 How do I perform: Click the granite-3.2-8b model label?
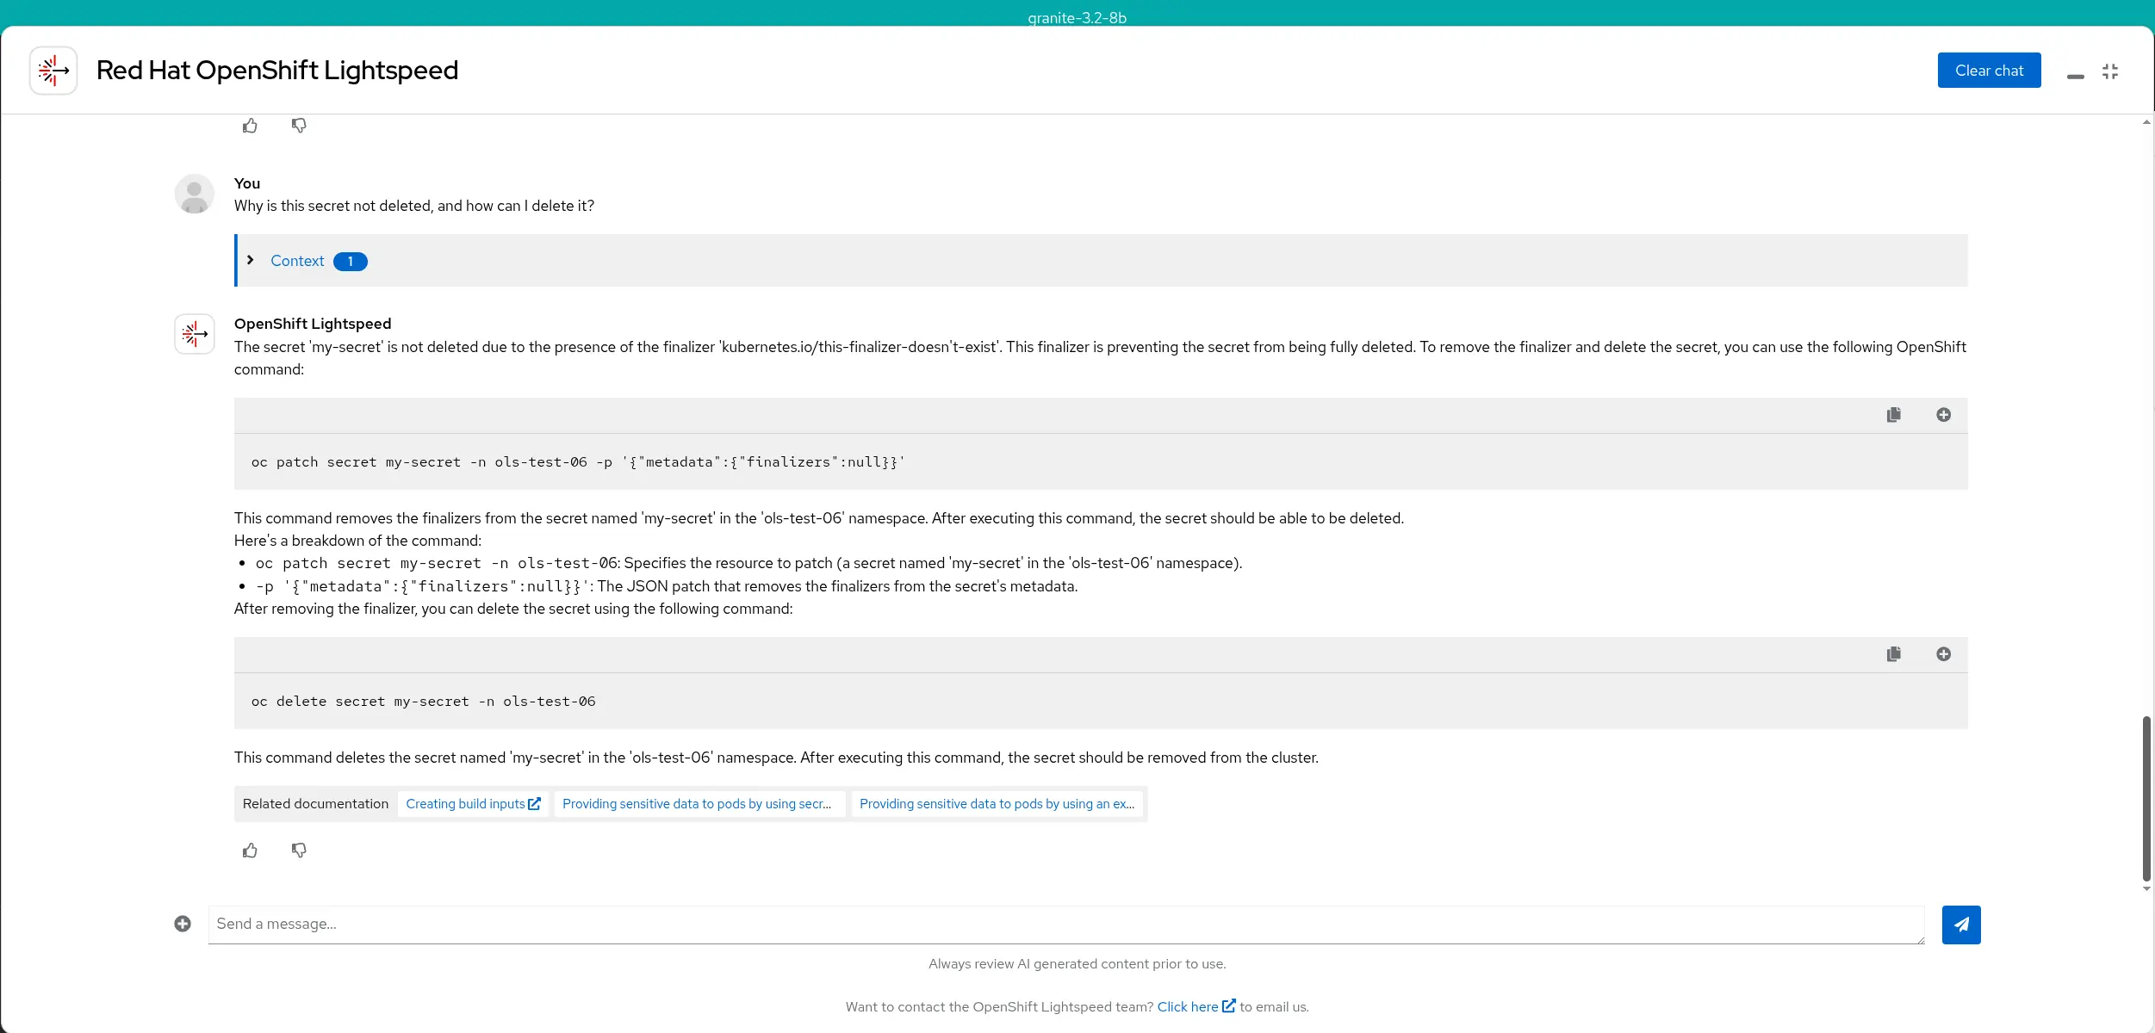tap(1077, 18)
